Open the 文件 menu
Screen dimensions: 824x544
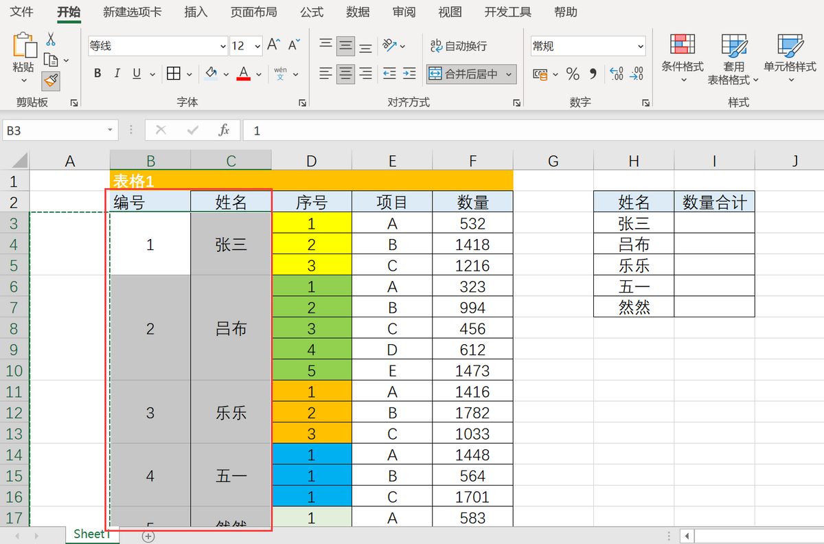point(22,12)
